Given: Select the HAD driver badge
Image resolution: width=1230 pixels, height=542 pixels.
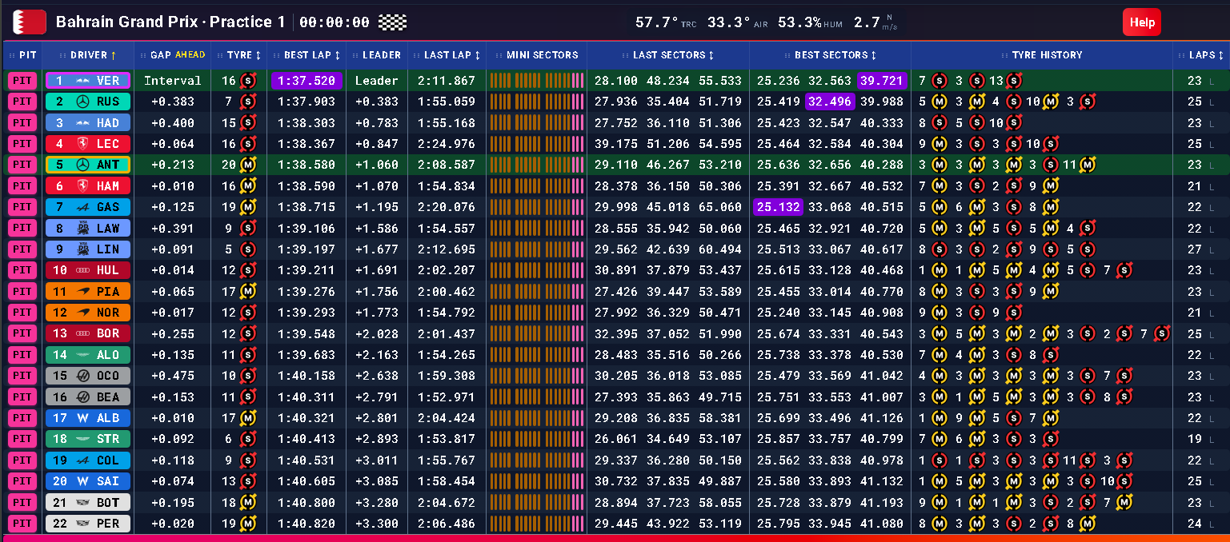Looking at the screenshot, I should pyautogui.click(x=88, y=122).
